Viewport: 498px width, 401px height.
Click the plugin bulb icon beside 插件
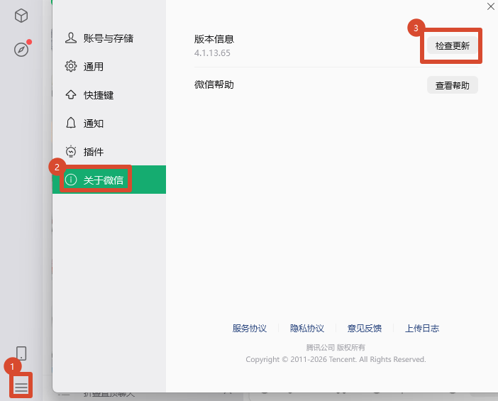[70, 151]
